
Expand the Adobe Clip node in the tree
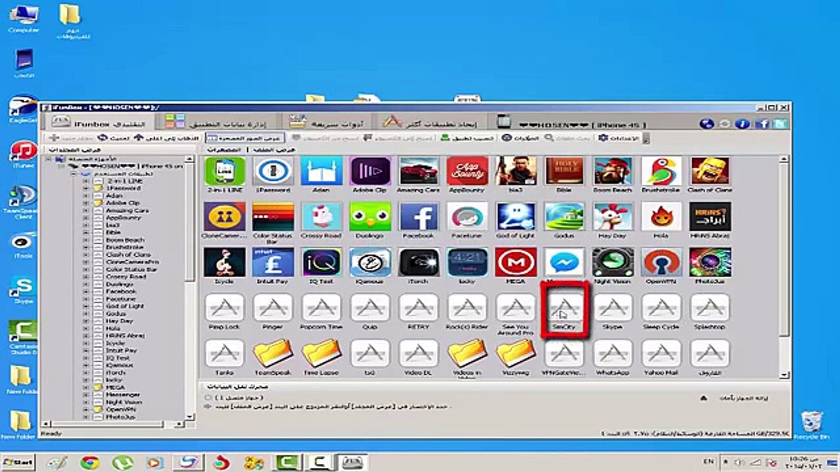[x=86, y=203]
